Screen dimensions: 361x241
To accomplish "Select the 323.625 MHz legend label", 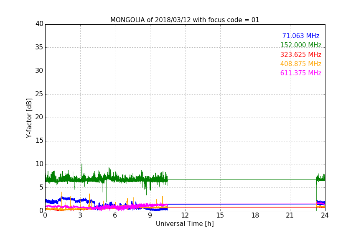I will click(x=301, y=54).
